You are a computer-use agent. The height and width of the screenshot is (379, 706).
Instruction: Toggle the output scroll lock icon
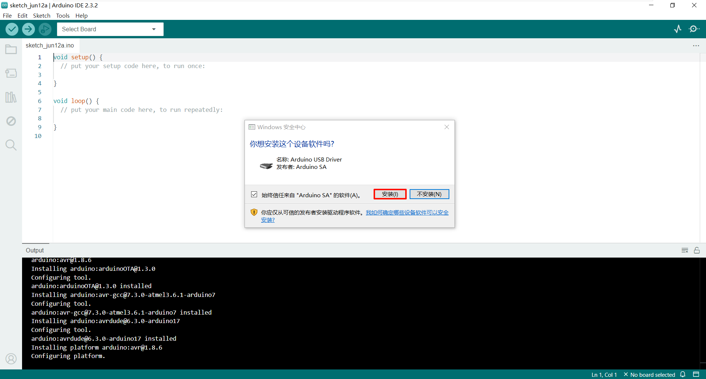click(x=697, y=250)
